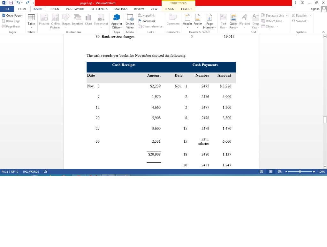
Task: Open Header options
Action: [187, 21]
